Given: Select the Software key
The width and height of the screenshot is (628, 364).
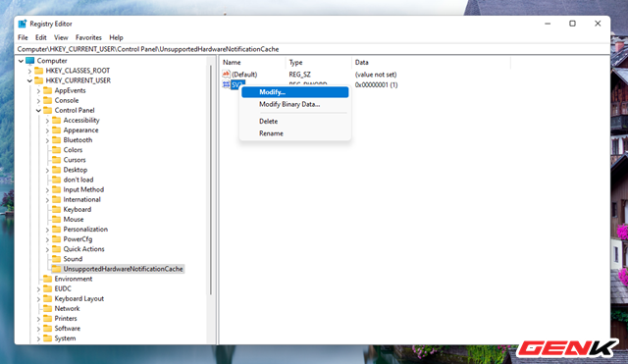Looking at the screenshot, I should pos(68,329).
